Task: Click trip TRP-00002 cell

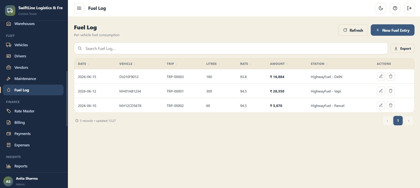Action: pos(175,106)
